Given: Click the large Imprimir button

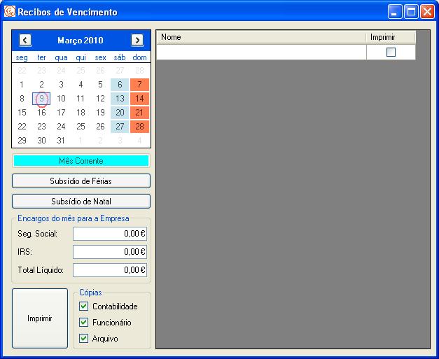Looking at the screenshot, I should [40, 318].
